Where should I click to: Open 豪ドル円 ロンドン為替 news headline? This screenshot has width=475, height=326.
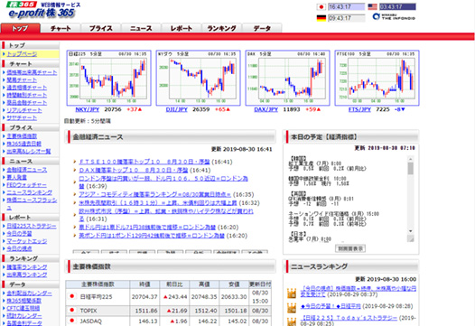pyautogui.click(x=147, y=228)
